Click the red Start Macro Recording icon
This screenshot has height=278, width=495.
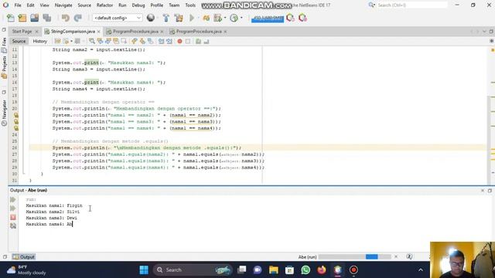click(x=179, y=41)
